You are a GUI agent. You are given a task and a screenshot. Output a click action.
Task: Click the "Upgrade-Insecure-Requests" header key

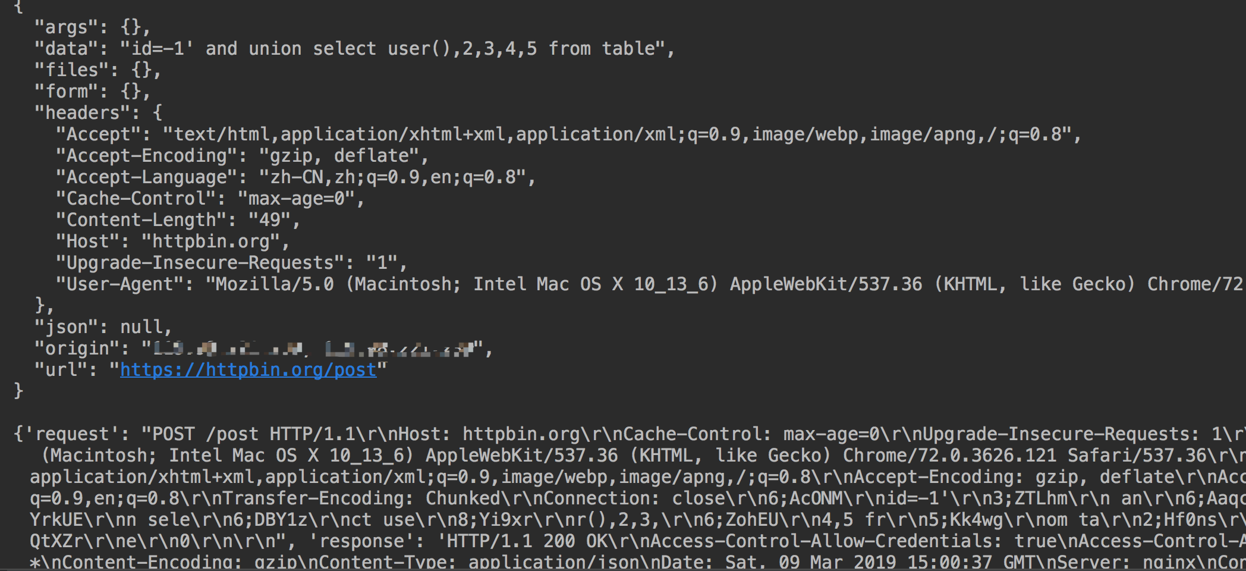(x=200, y=263)
